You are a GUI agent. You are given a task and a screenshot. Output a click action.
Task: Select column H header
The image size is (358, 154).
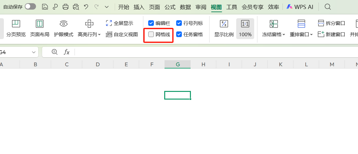coord(203,64)
